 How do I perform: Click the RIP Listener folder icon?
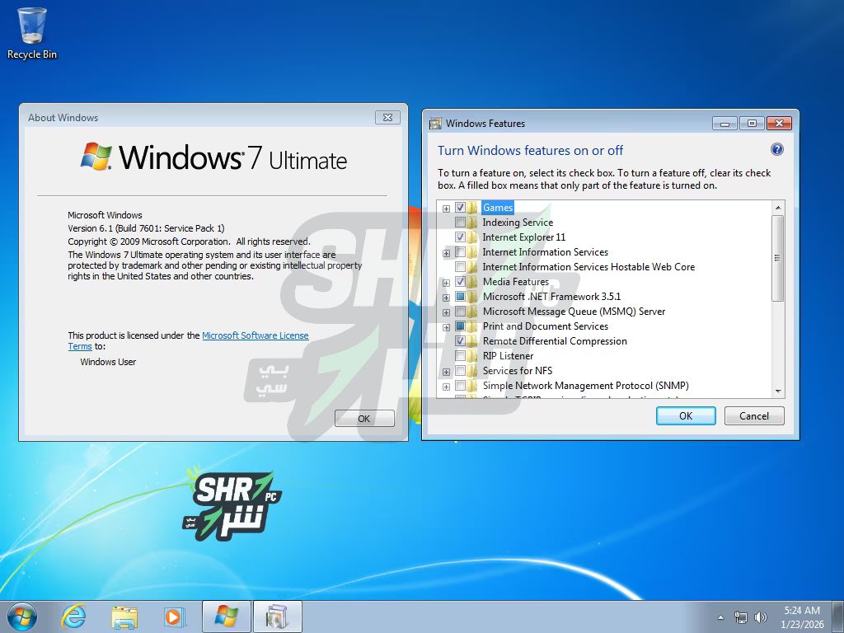[472, 356]
